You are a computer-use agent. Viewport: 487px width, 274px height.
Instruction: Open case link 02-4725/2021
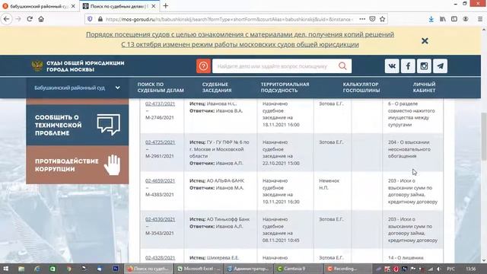pos(160,142)
